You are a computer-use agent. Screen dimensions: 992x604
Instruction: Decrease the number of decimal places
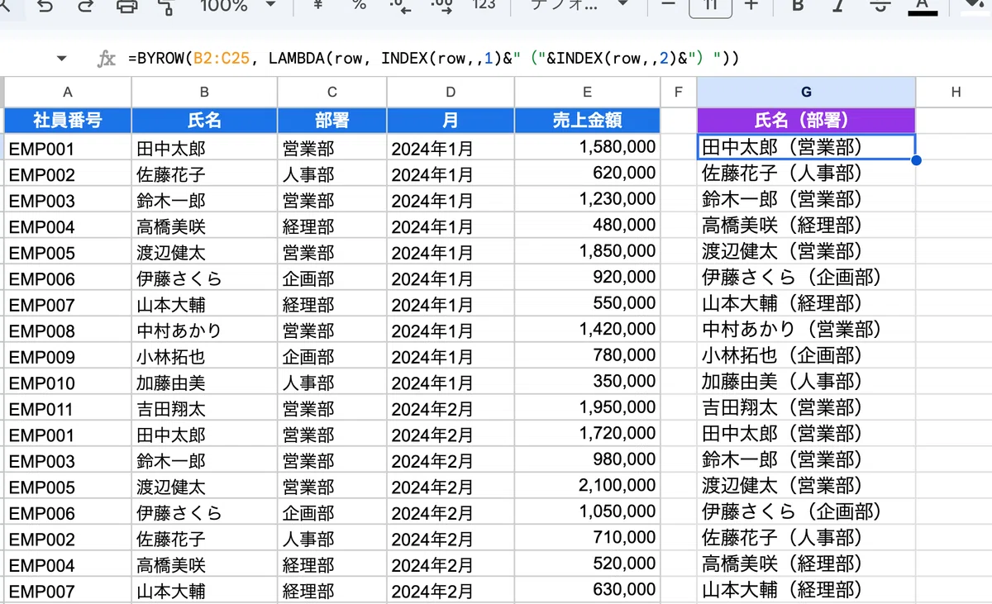pos(402,7)
